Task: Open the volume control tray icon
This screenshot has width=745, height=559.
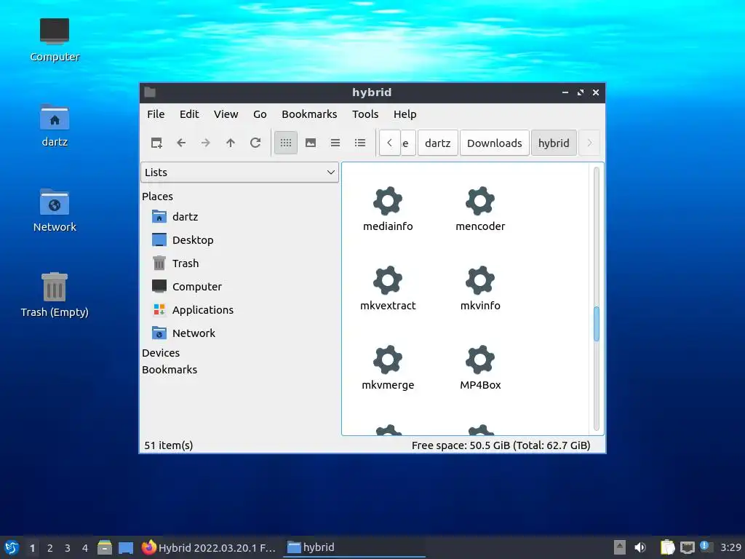Action: pyautogui.click(x=640, y=547)
